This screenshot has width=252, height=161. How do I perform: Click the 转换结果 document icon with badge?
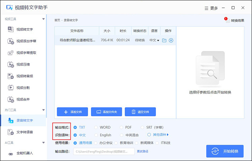(227, 20)
